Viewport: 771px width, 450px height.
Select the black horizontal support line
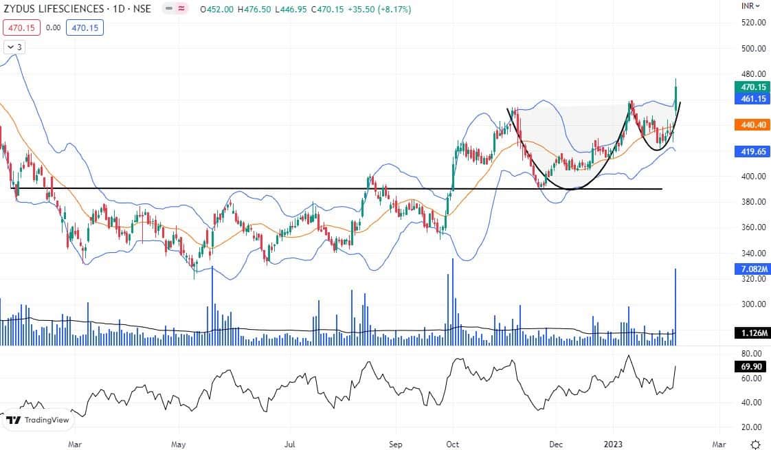coord(206,188)
